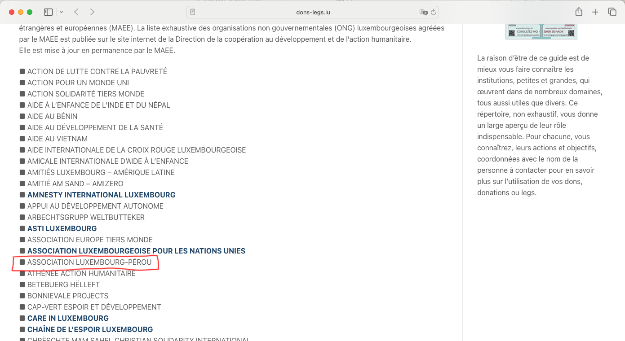This screenshot has height=341, width=625.
Task: Click ASSOCIATION EUROPE TIERS MONDE
Action: point(90,240)
